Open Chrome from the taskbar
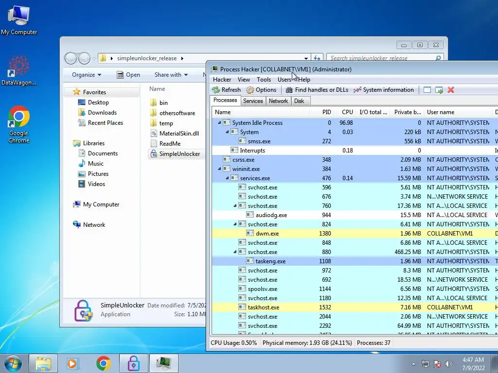This screenshot has height=373, width=498. 104,363
